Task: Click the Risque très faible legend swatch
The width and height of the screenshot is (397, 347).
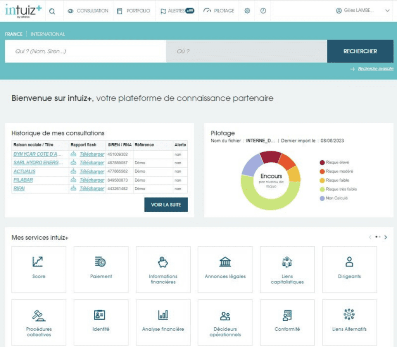Action: [322, 189]
